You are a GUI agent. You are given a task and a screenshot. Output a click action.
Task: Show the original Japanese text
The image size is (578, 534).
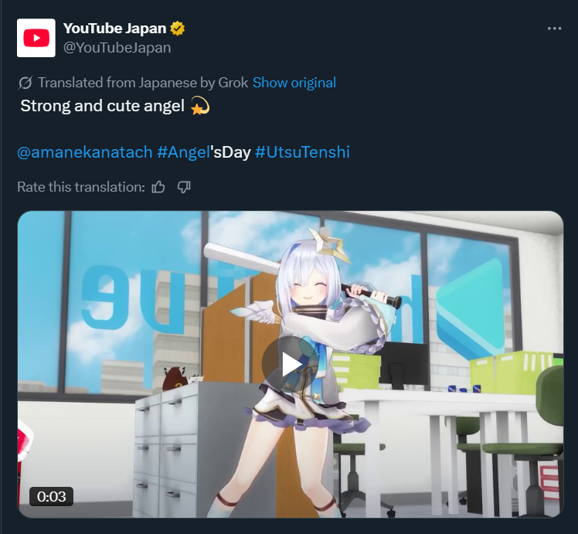coord(294,83)
